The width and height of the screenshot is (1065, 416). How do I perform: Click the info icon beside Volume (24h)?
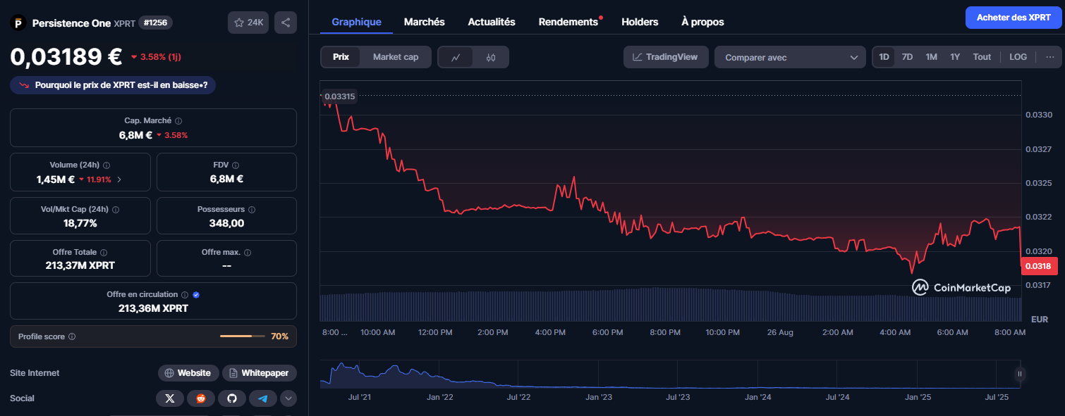pyautogui.click(x=107, y=165)
